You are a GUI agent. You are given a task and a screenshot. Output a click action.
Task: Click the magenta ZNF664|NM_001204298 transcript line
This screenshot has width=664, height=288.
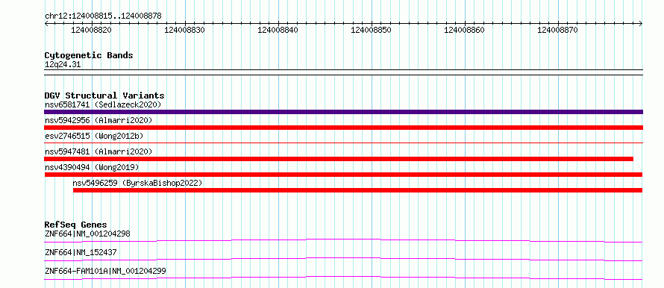[x=343, y=240]
